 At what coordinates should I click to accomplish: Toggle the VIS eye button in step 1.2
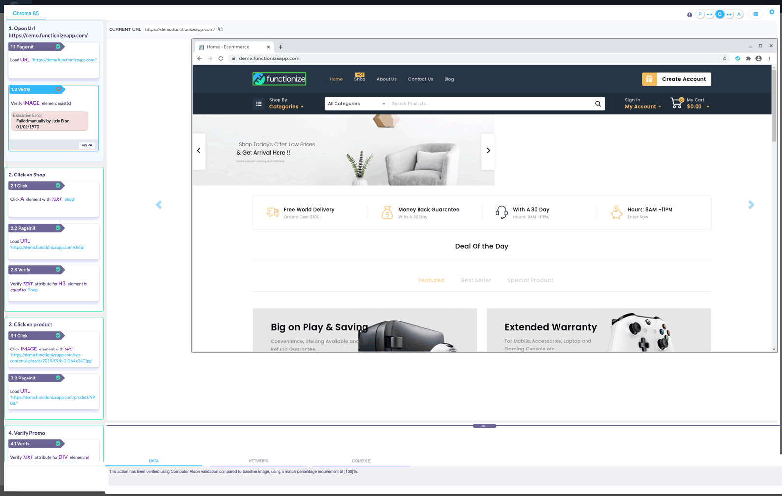click(x=87, y=145)
